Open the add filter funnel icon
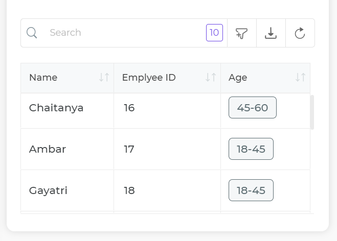This screenshot has width=337, height=241. (x=241, y=33)
